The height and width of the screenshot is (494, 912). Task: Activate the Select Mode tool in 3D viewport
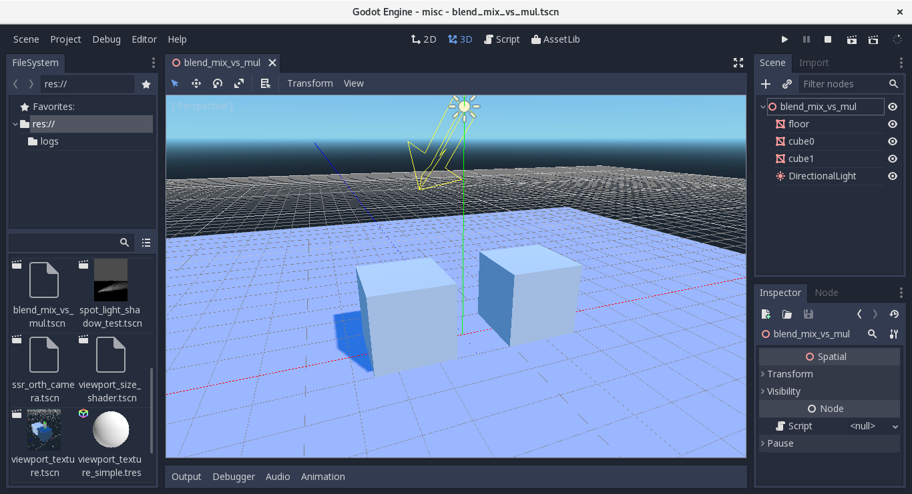(x=175, y=83)
